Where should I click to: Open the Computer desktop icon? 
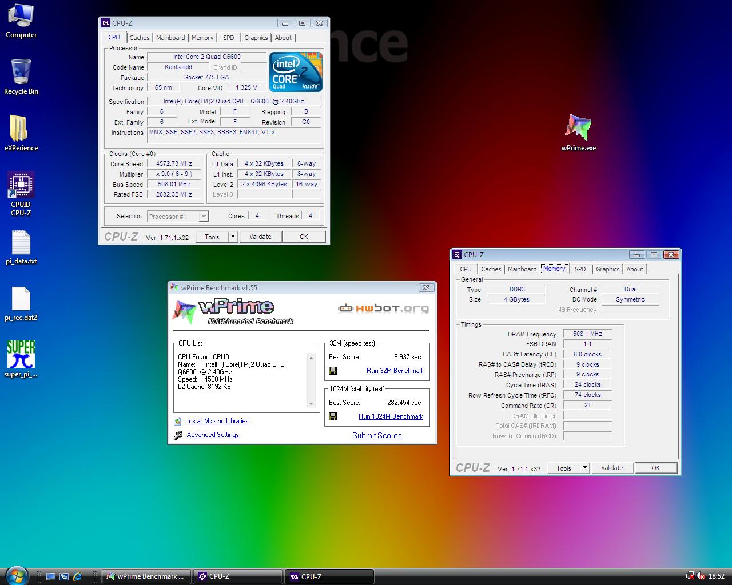(21, 21)
